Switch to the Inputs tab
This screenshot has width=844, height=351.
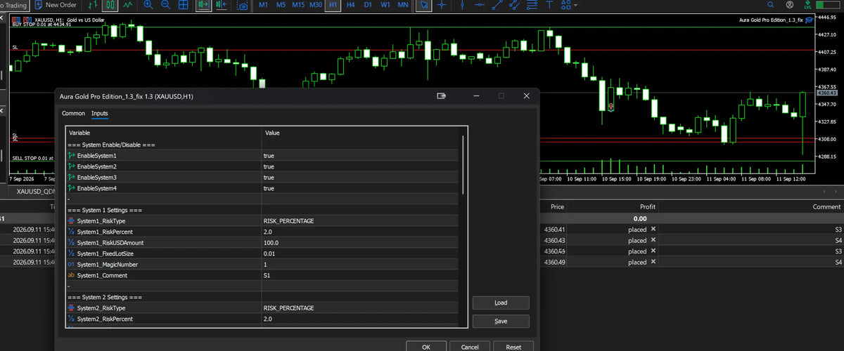pyautogui.click(x=100, y=113)
